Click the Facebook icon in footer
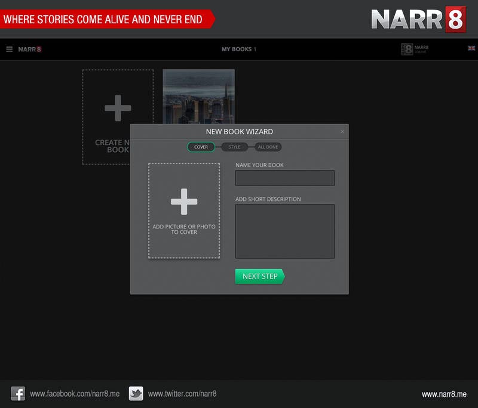Image resolution: width=478 pixels, height=408 pixels. coord(18,394)
